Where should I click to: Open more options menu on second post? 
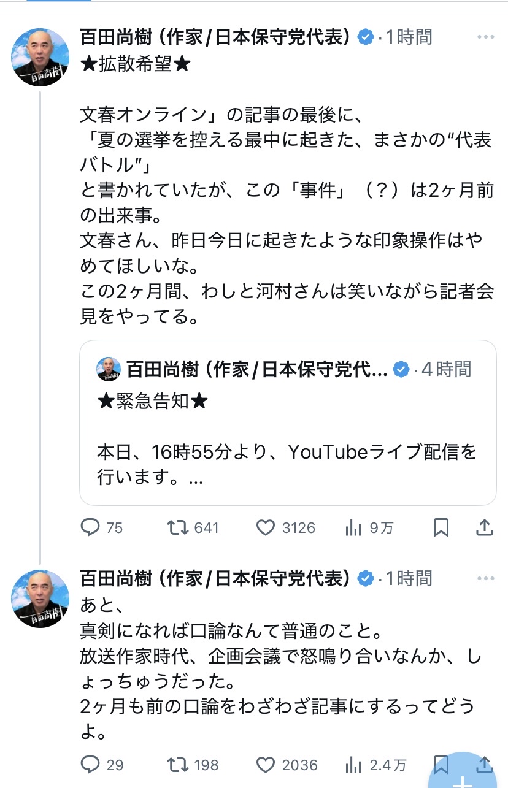(485, 578)
